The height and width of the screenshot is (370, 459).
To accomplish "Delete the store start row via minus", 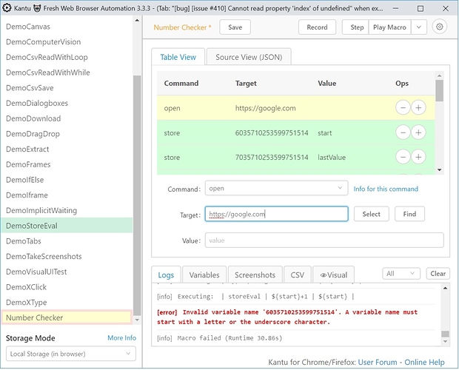I will tap(403, 132).
